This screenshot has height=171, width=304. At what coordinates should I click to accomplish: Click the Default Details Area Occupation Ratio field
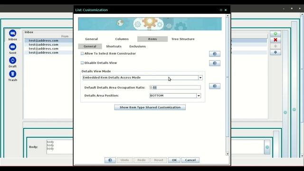click(175, 87)
